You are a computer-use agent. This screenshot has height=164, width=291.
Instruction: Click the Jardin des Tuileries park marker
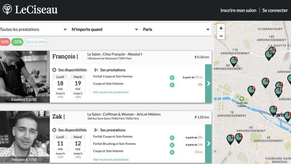[x=242, y=99]
